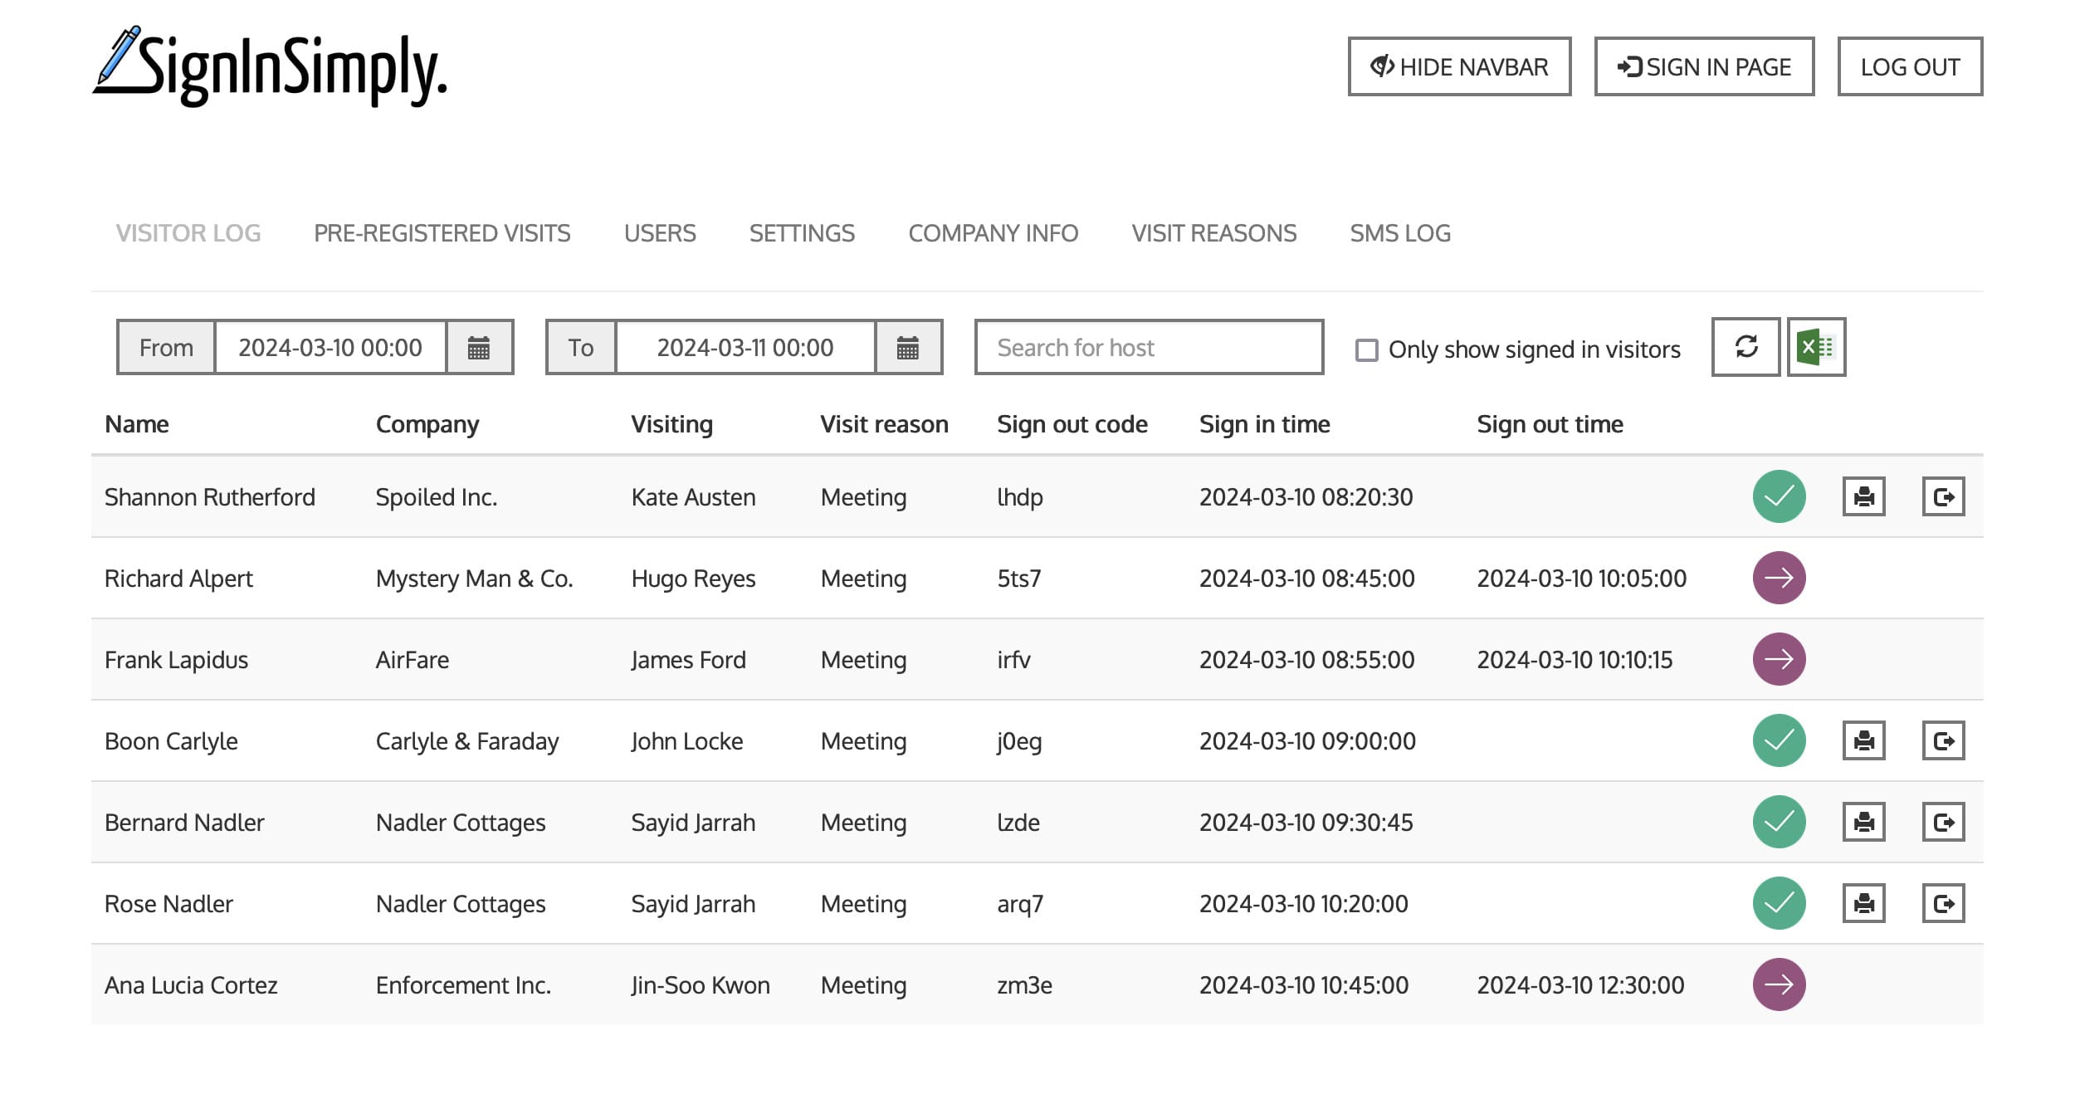The width and height of the screenshot is (2075, 1104).
Task: Enable Only show signed in visitors
Action: click(x=1366, y=349)
